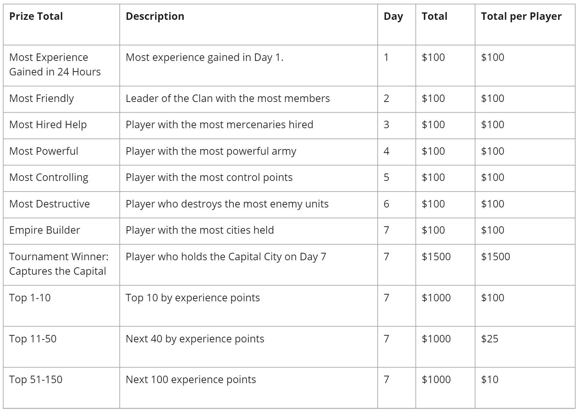Click "Leader of the Clan with the most members"

click(x=227, y=98)
